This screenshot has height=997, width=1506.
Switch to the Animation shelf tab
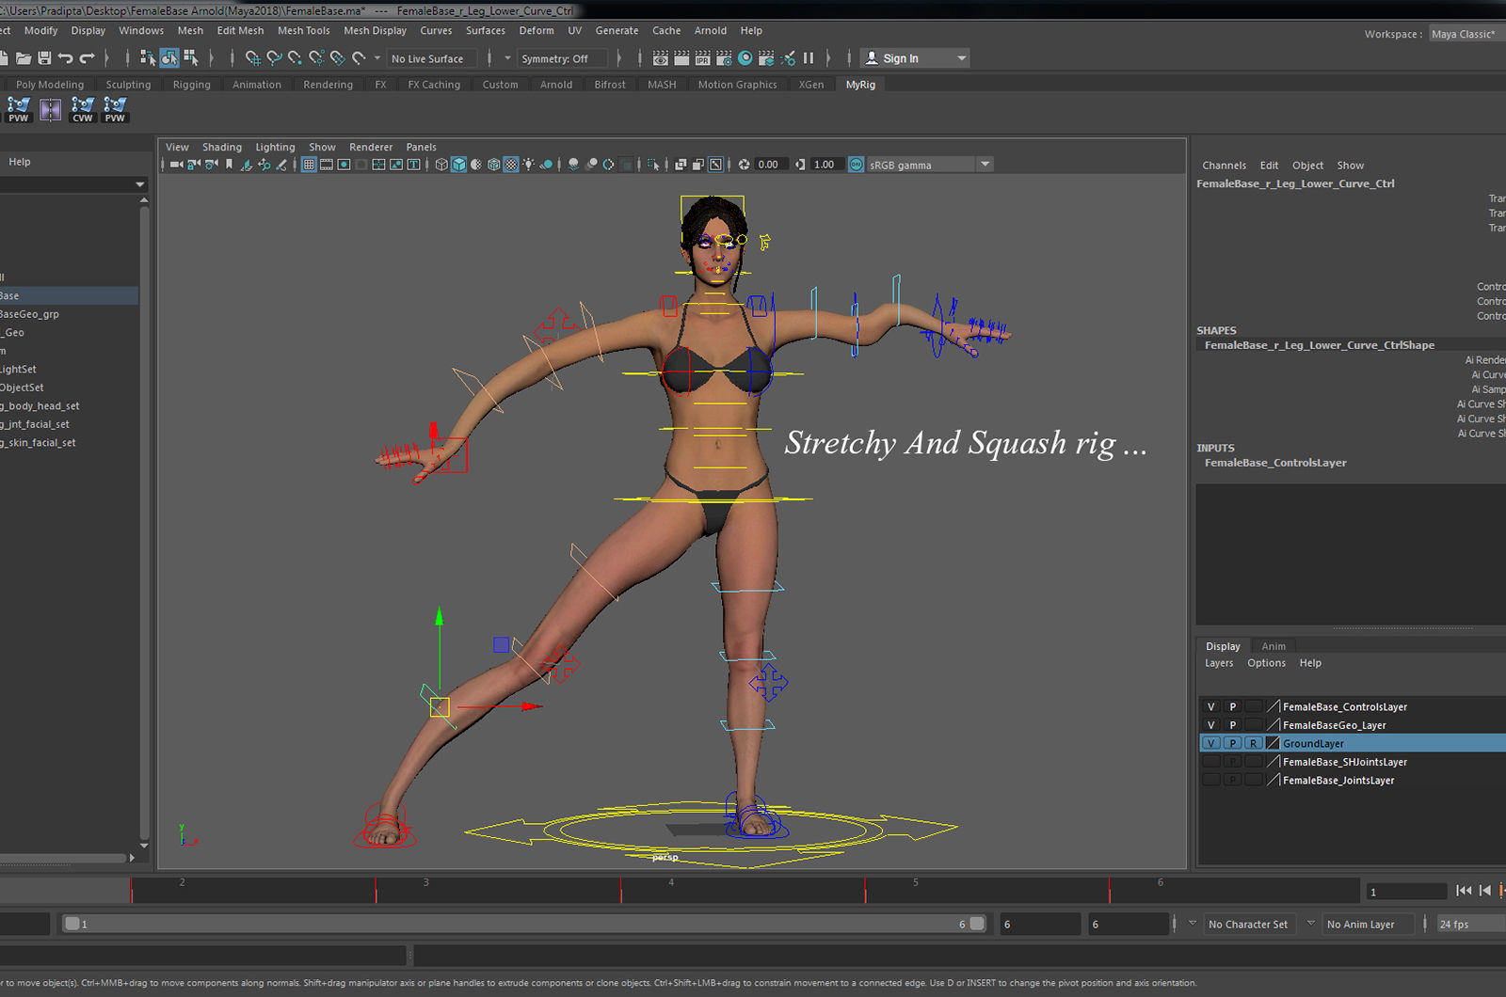point(257,85)
